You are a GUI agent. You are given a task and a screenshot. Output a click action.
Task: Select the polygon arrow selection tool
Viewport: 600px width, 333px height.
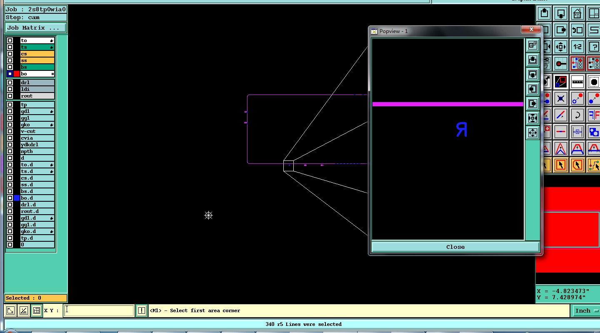pyautogui.click(x=577, y=165)
